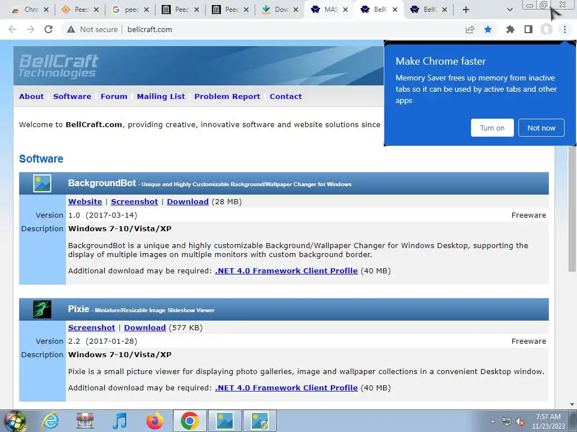
Task: Open Chrome three-dot menu
Action: 565,29
